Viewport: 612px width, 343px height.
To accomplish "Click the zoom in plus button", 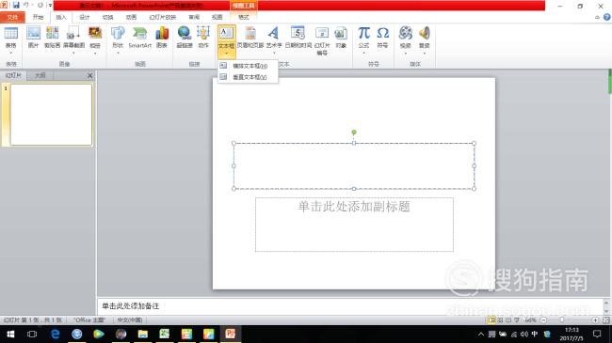I will coord(595,320).
